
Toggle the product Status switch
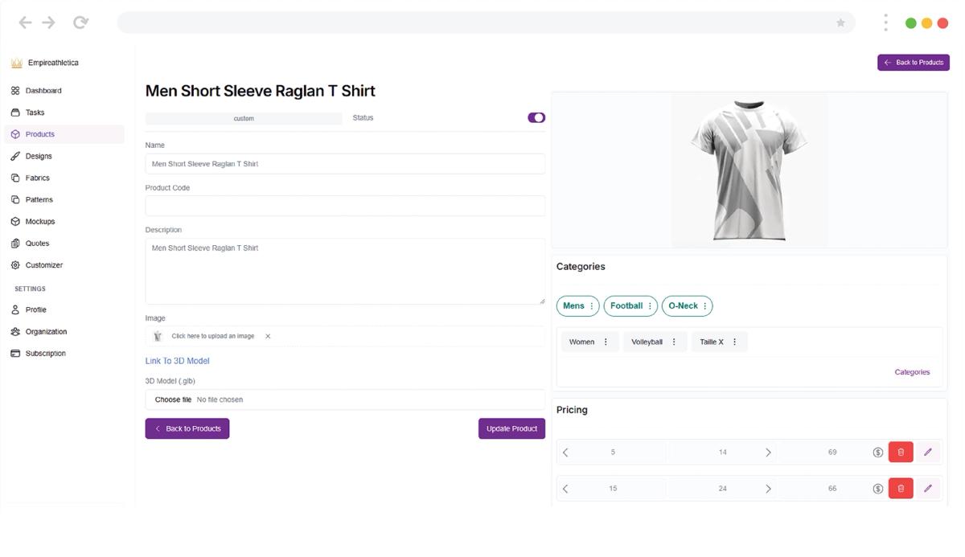(x=536, y=117)
